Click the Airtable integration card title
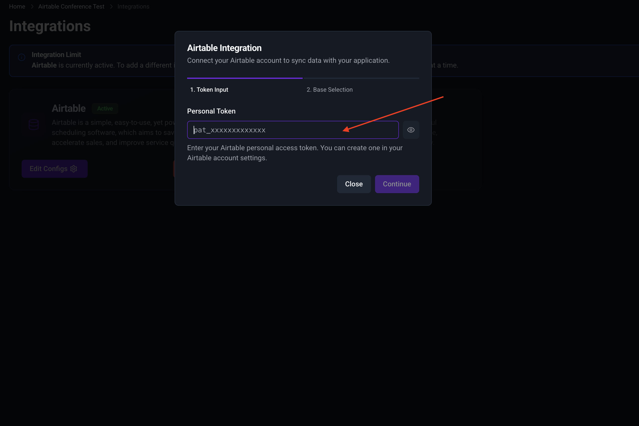 click(69, 109)
